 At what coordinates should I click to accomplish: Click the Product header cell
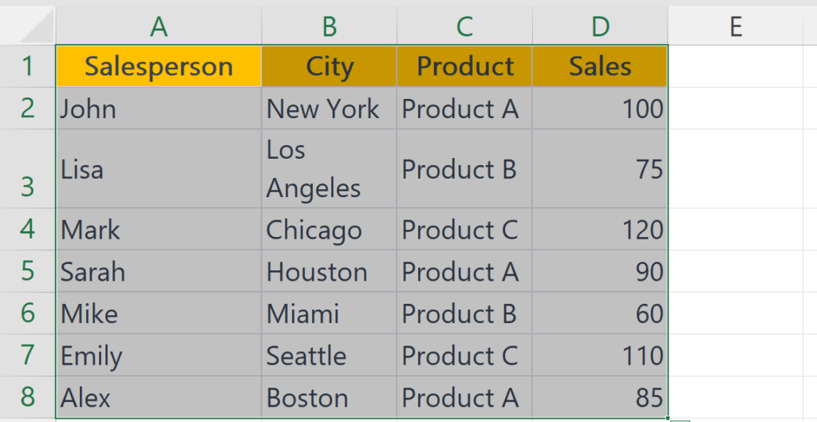coord(465,66)
